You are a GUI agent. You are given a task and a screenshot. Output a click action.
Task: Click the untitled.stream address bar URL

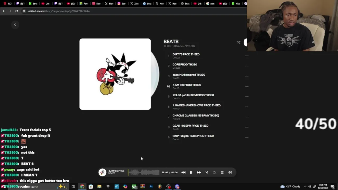59,11
